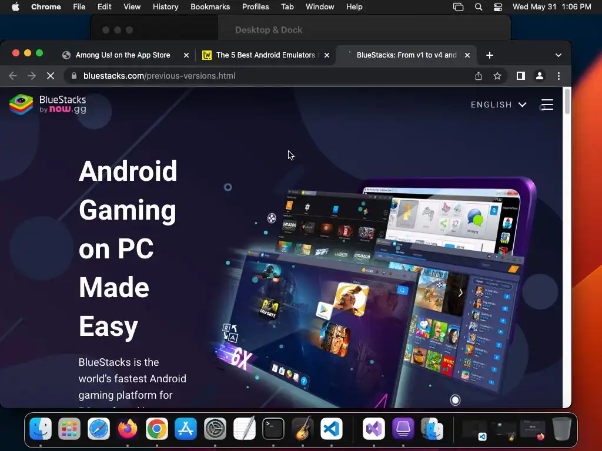This screenshot has height=451, width=602.
Task: Share this page from the address bar
Action: click(x=479, y=76)
